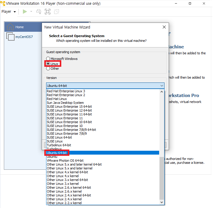The image size is (213, 208).
Task: Select Other Linux 5.x and later kernel (32-bit)
Action: pos(103,168)
